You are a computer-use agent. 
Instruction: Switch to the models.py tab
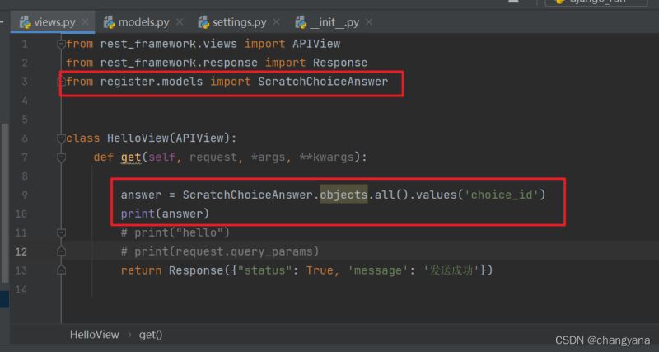(143, 21)
